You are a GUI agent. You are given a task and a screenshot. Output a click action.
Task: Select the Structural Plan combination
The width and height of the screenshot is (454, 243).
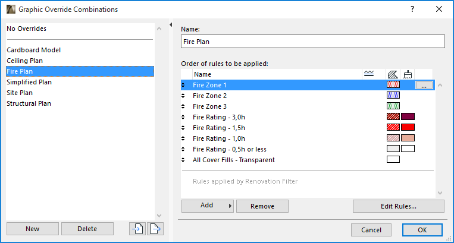tap(29, 103)
